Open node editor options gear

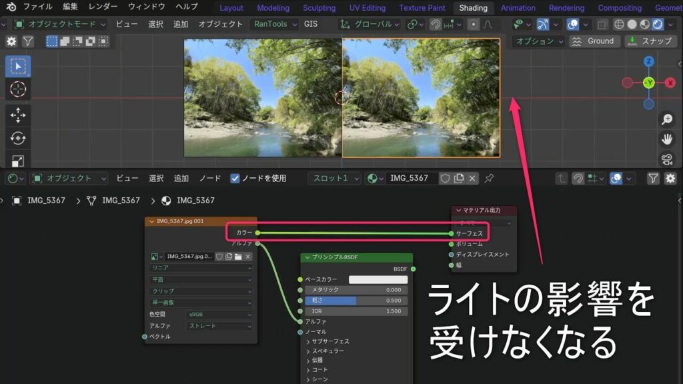click(670, 178)
